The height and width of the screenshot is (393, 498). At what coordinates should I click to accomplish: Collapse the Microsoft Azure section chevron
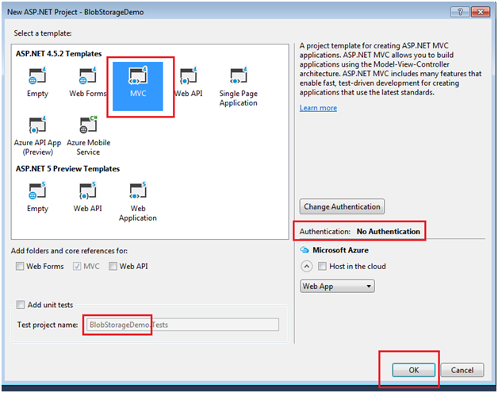coord(306,266)
